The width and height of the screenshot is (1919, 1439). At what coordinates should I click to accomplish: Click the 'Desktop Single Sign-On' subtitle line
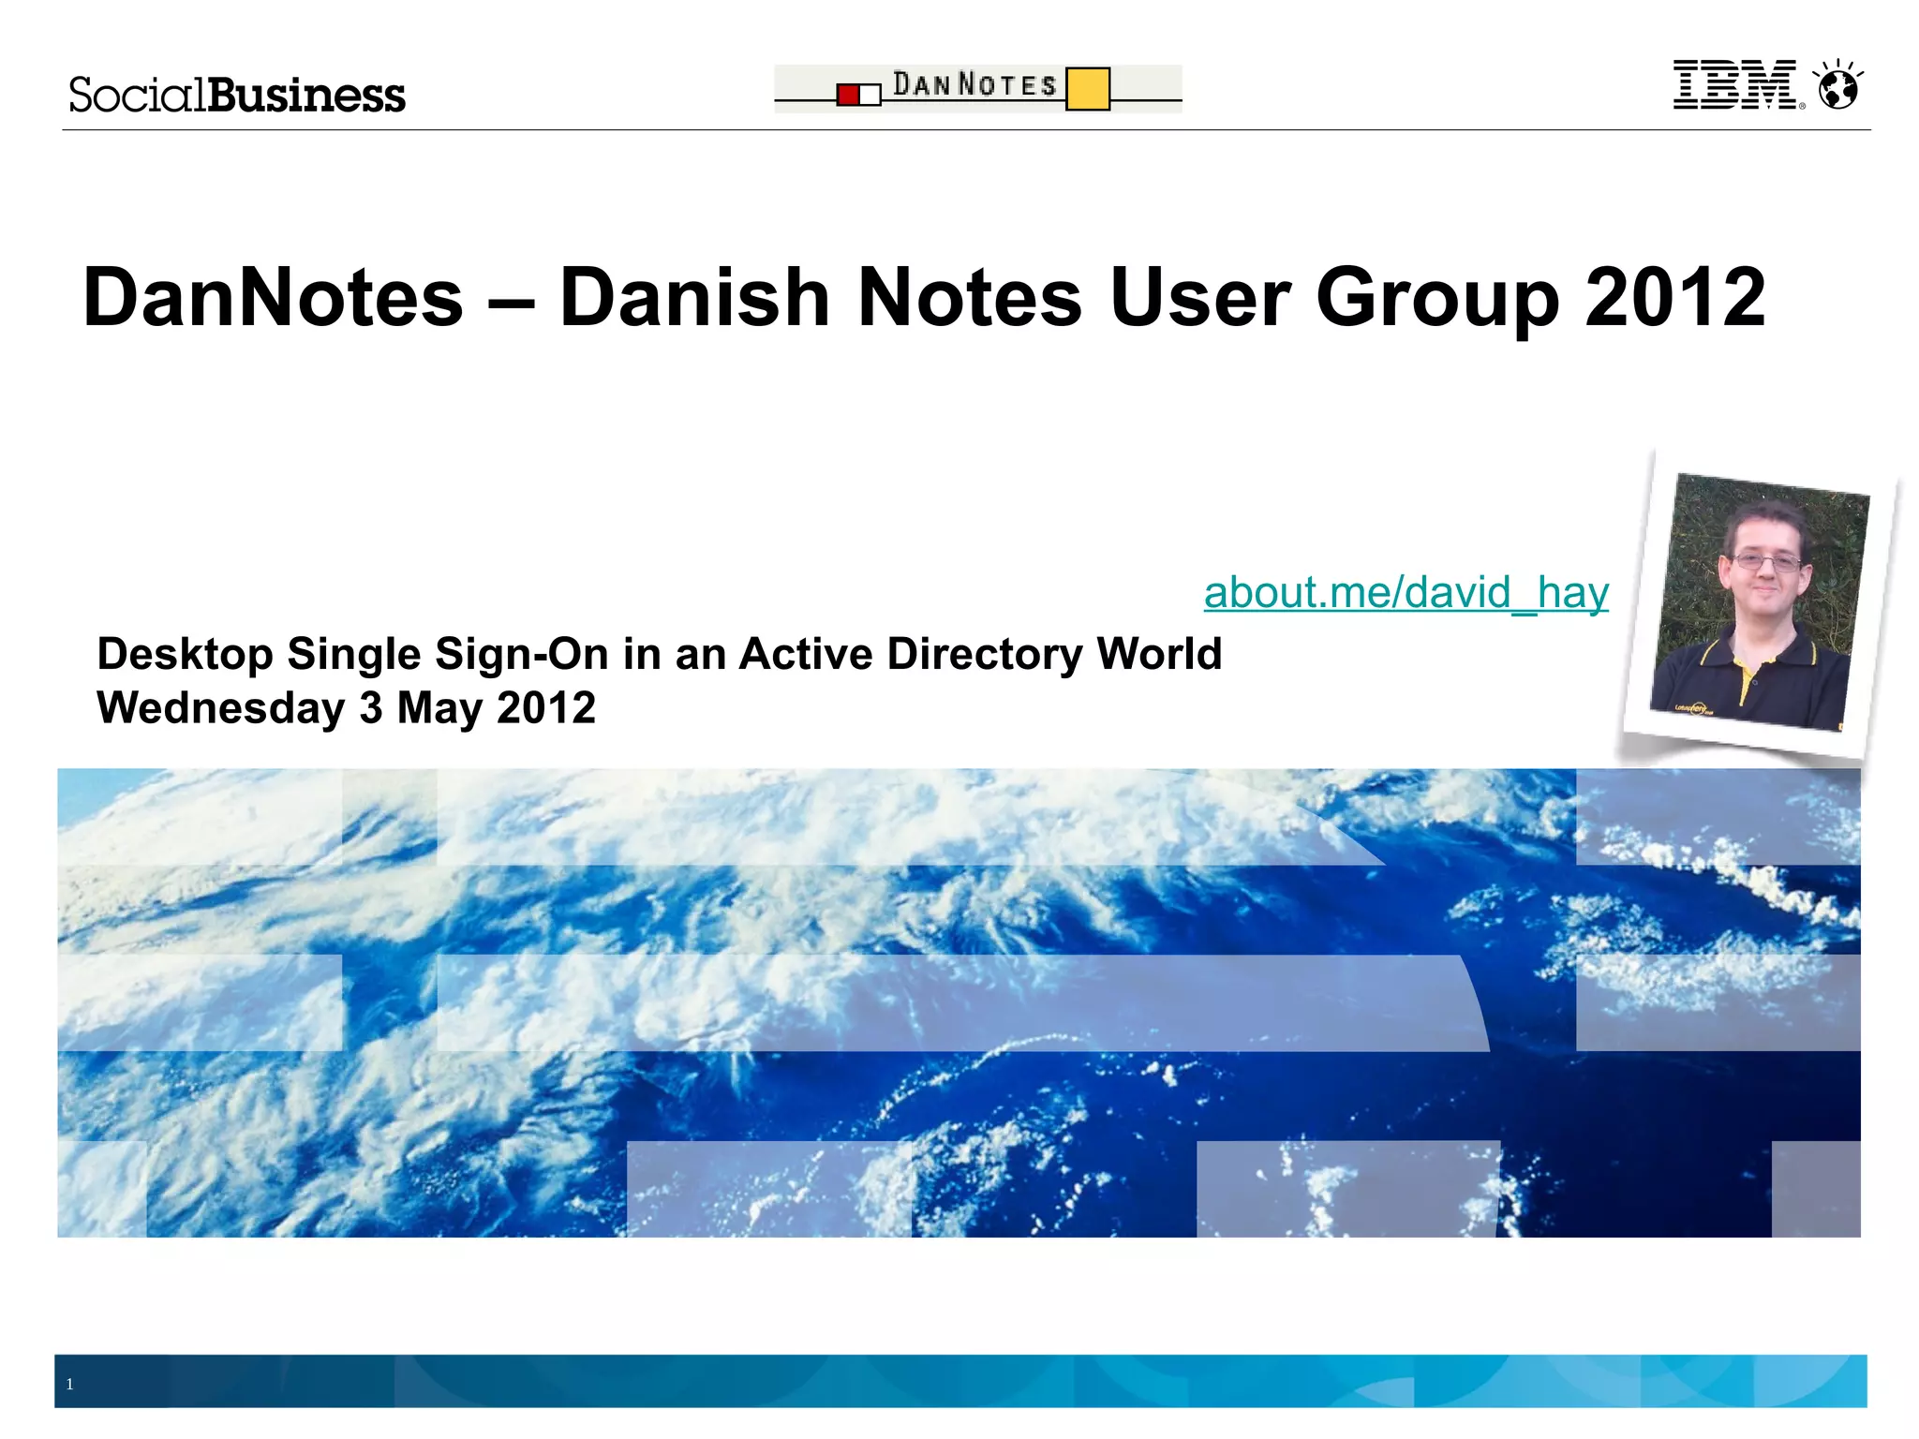click(x=659, y=654)
